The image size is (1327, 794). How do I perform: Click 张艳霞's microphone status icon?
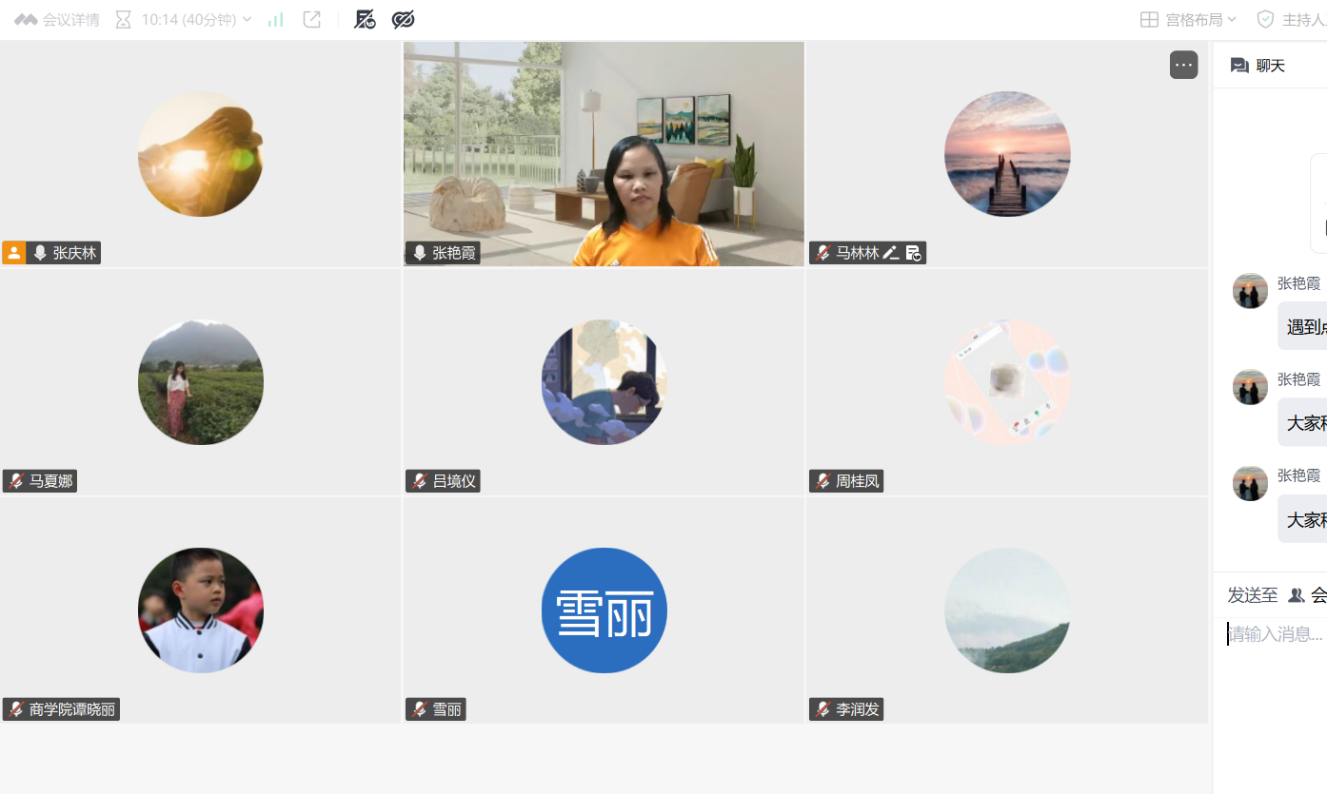tap(419, 253)
